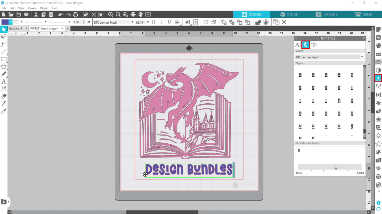Close the Text Style panel

pyautogui.click(x=364, y=38)
